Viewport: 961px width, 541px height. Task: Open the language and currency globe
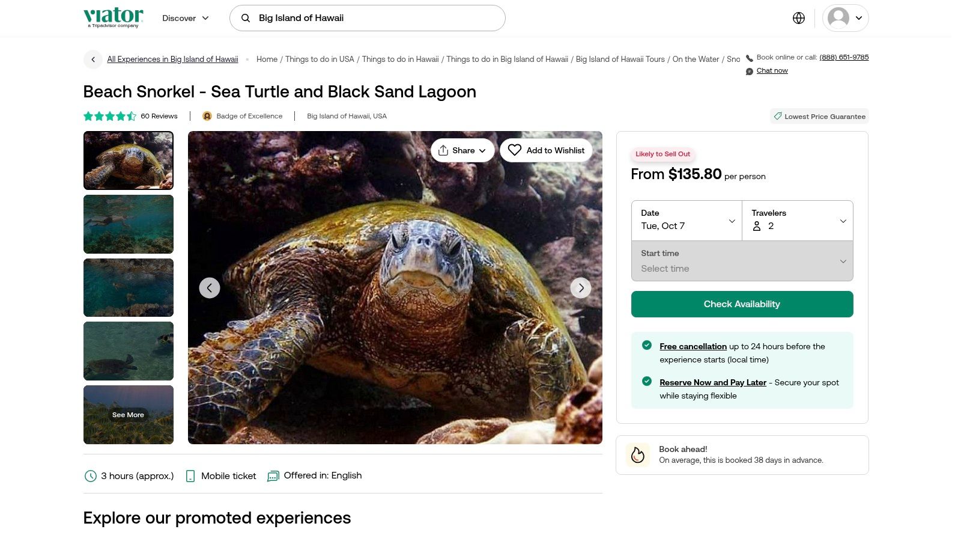pos(798,18)
